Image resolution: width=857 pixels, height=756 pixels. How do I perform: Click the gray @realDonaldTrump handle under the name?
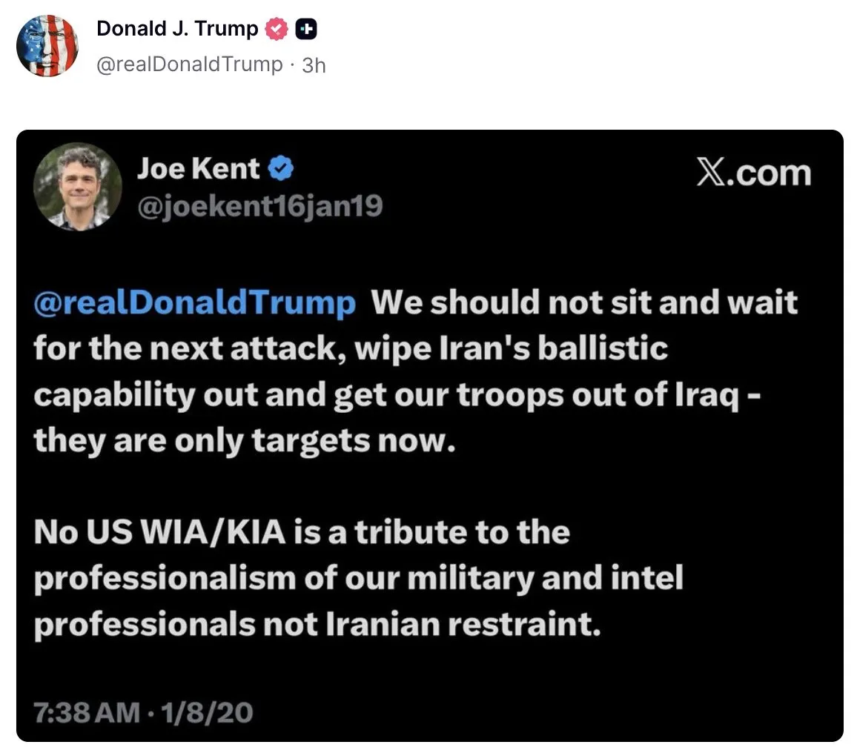tap(190, 64)
